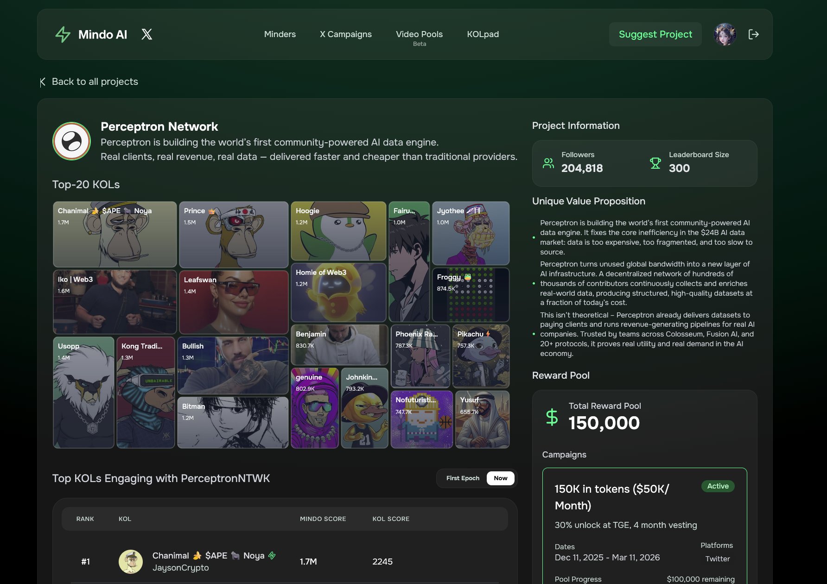
Task: Select the Kong Tradi... KOL card
Action: [146, 393]
